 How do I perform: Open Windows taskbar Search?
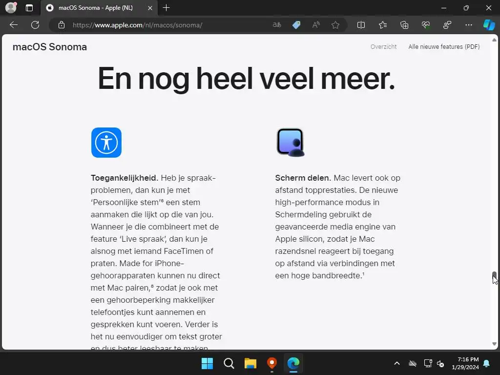(229, 363)
